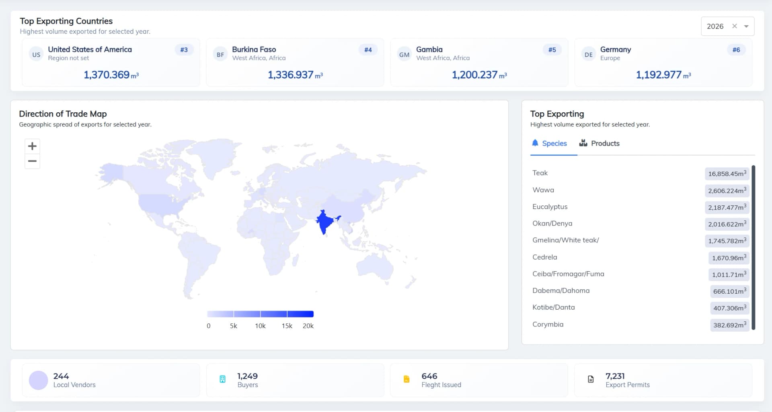Select the Teak species row
The width and height of the screenshot is (772, 412).
[640, 173]
